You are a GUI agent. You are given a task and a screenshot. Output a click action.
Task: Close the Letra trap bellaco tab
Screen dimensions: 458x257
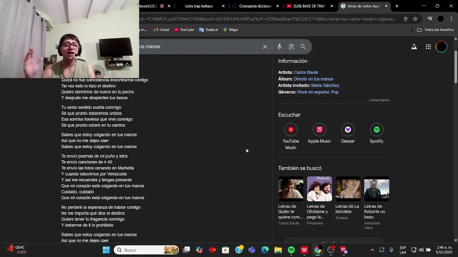tap(223, 6)
